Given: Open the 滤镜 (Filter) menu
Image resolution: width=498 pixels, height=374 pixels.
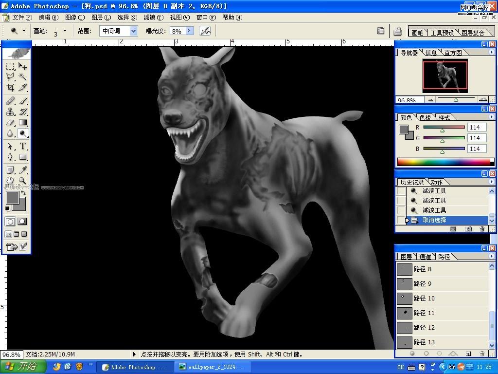Looking at the screenshot, I should pyautogui.click(x=153, y=17).
